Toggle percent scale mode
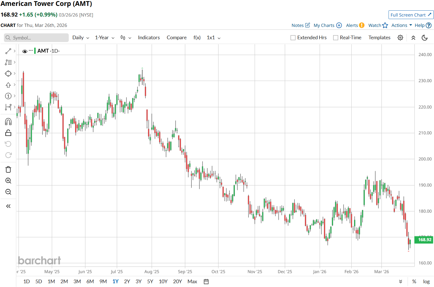434x287 pixels. click(414, 281)
